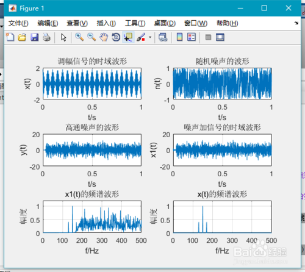Open the 文件(F) menu
The width and height of the screenshot is (305, 272).
[x=18, y=23]
